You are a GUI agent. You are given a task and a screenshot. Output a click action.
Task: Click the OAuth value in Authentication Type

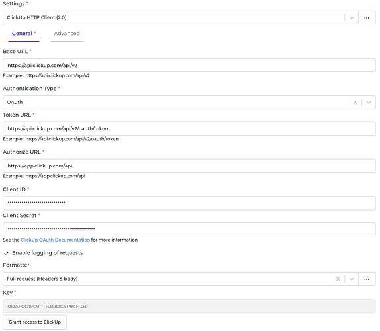click(x=15, y=102)
